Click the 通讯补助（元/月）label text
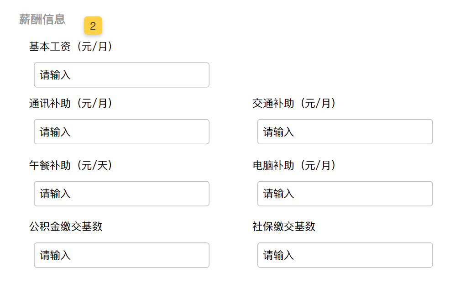 (71, 104)
